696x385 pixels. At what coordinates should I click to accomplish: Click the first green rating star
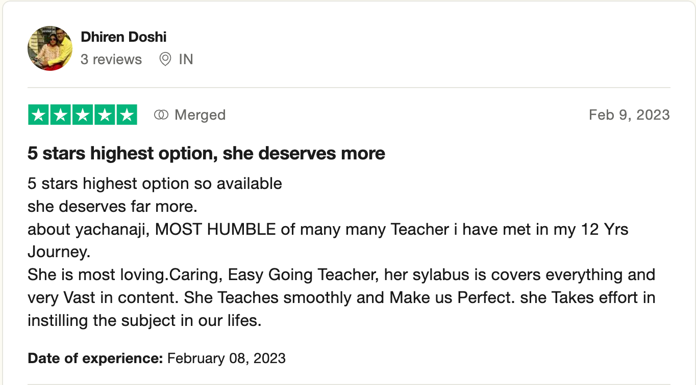(x=38, y=115)
